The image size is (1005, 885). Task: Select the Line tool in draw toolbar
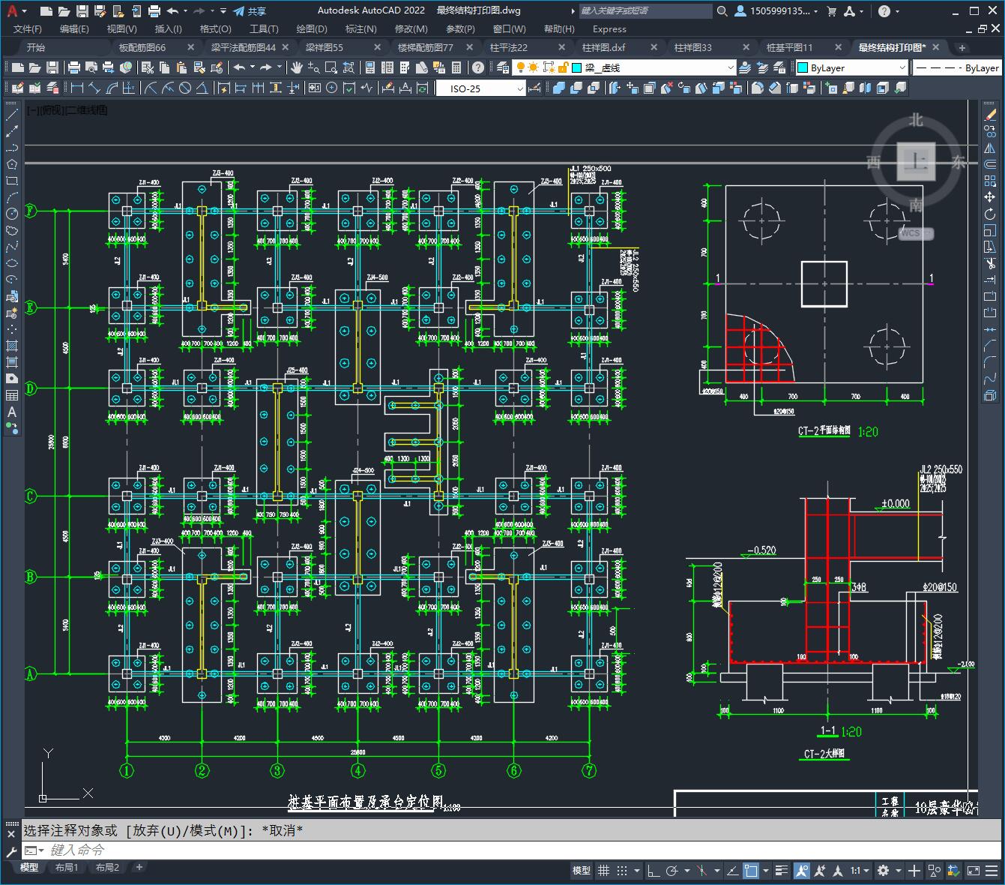click(12, 115)
